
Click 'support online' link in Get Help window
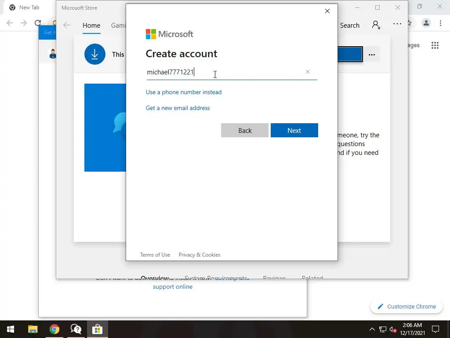[x=172, y=287]
